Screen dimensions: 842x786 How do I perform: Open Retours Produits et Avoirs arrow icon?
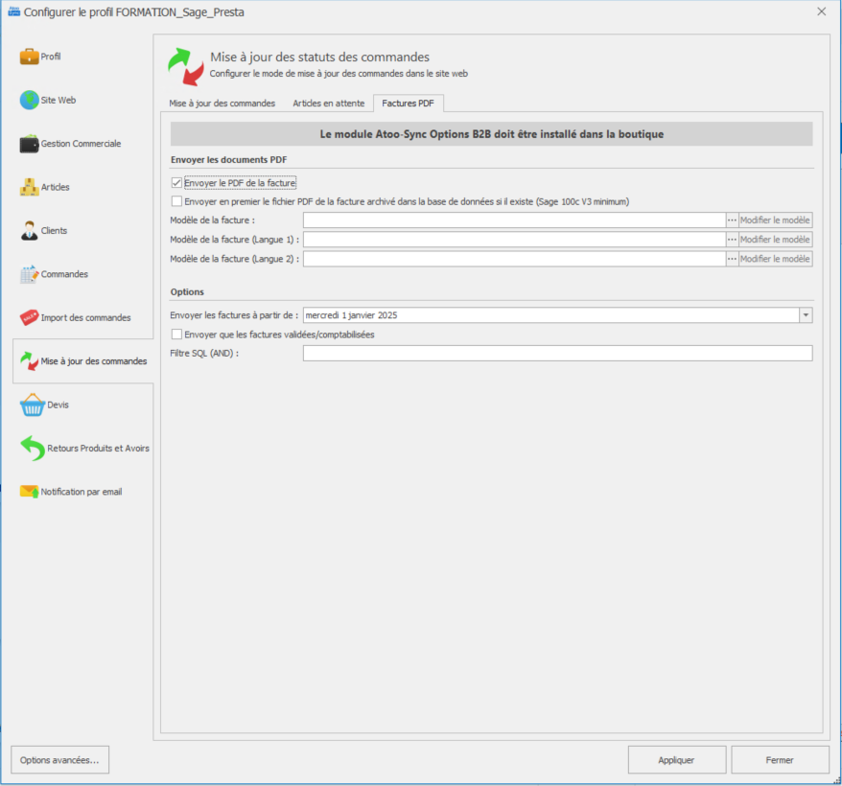tap(32, 448)
